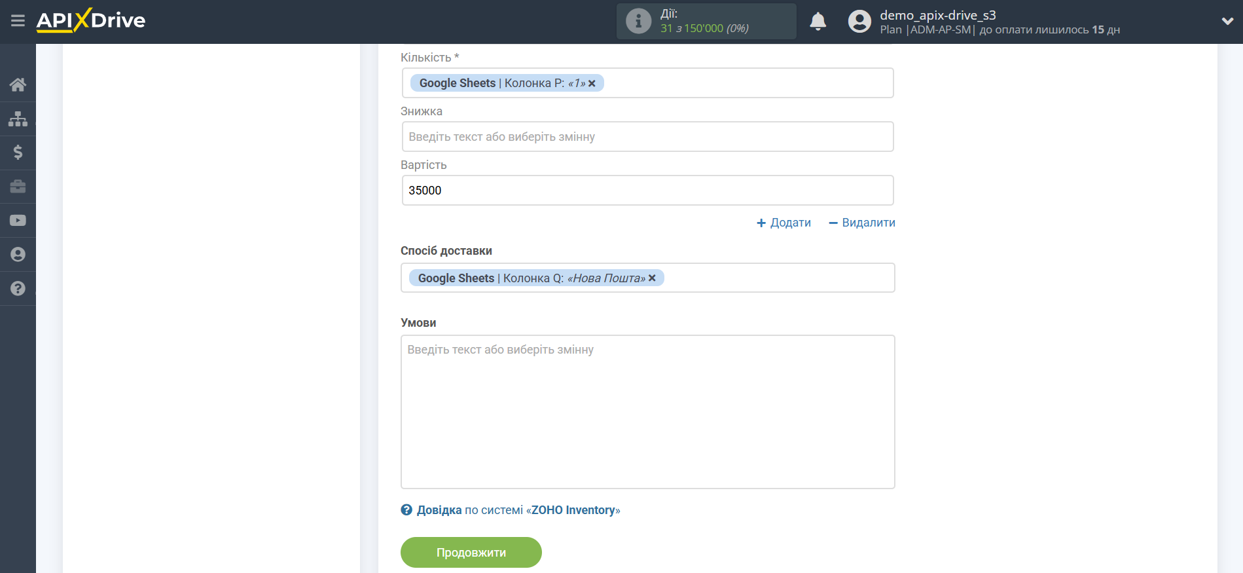Click the Кількість input field
1243x573 pixels.
[x=647, y=83]
